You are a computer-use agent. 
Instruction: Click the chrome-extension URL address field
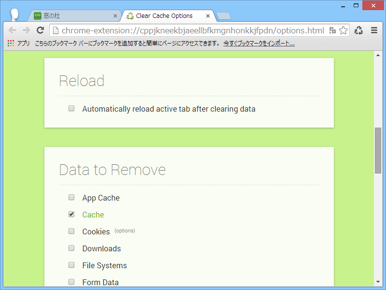coord(193,30)
